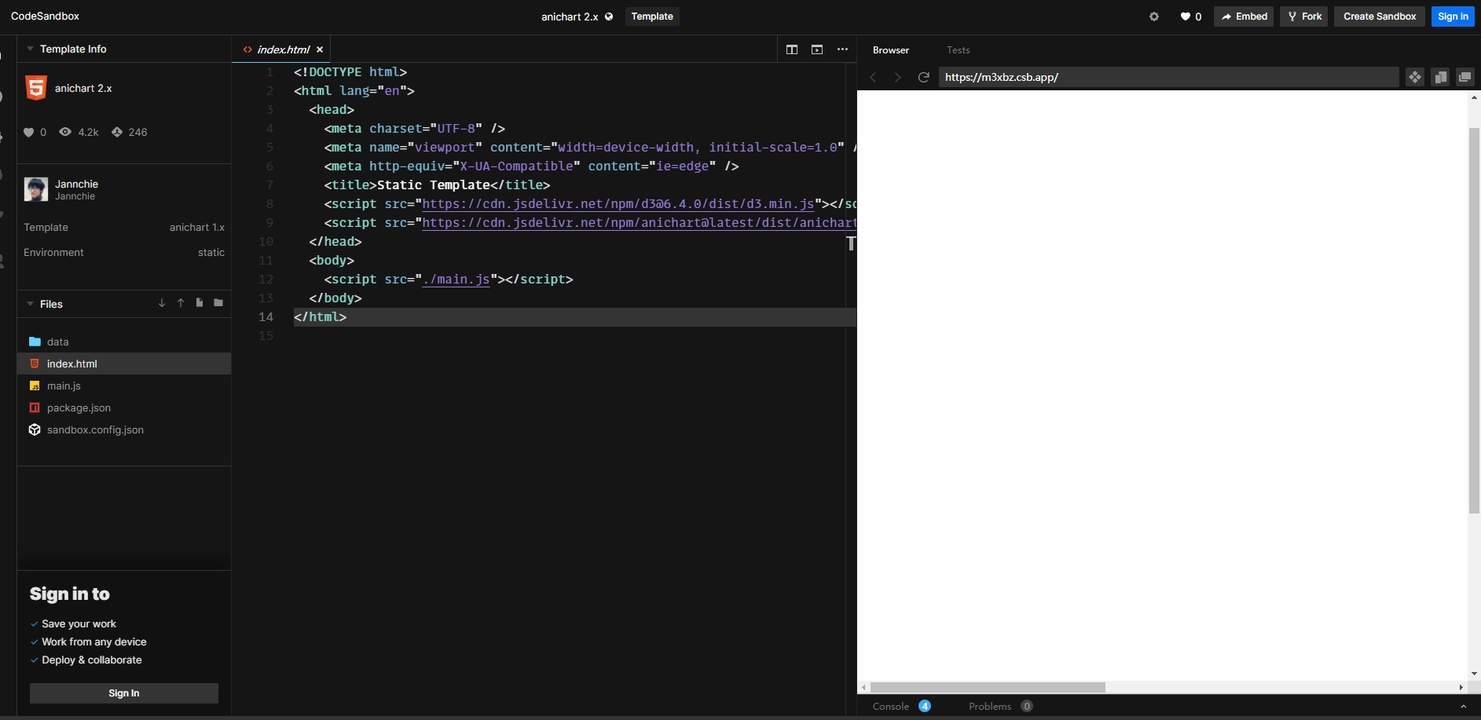1481x720 pixels.
Task: Click the export sandbox download icon
Action: [161, 302]
